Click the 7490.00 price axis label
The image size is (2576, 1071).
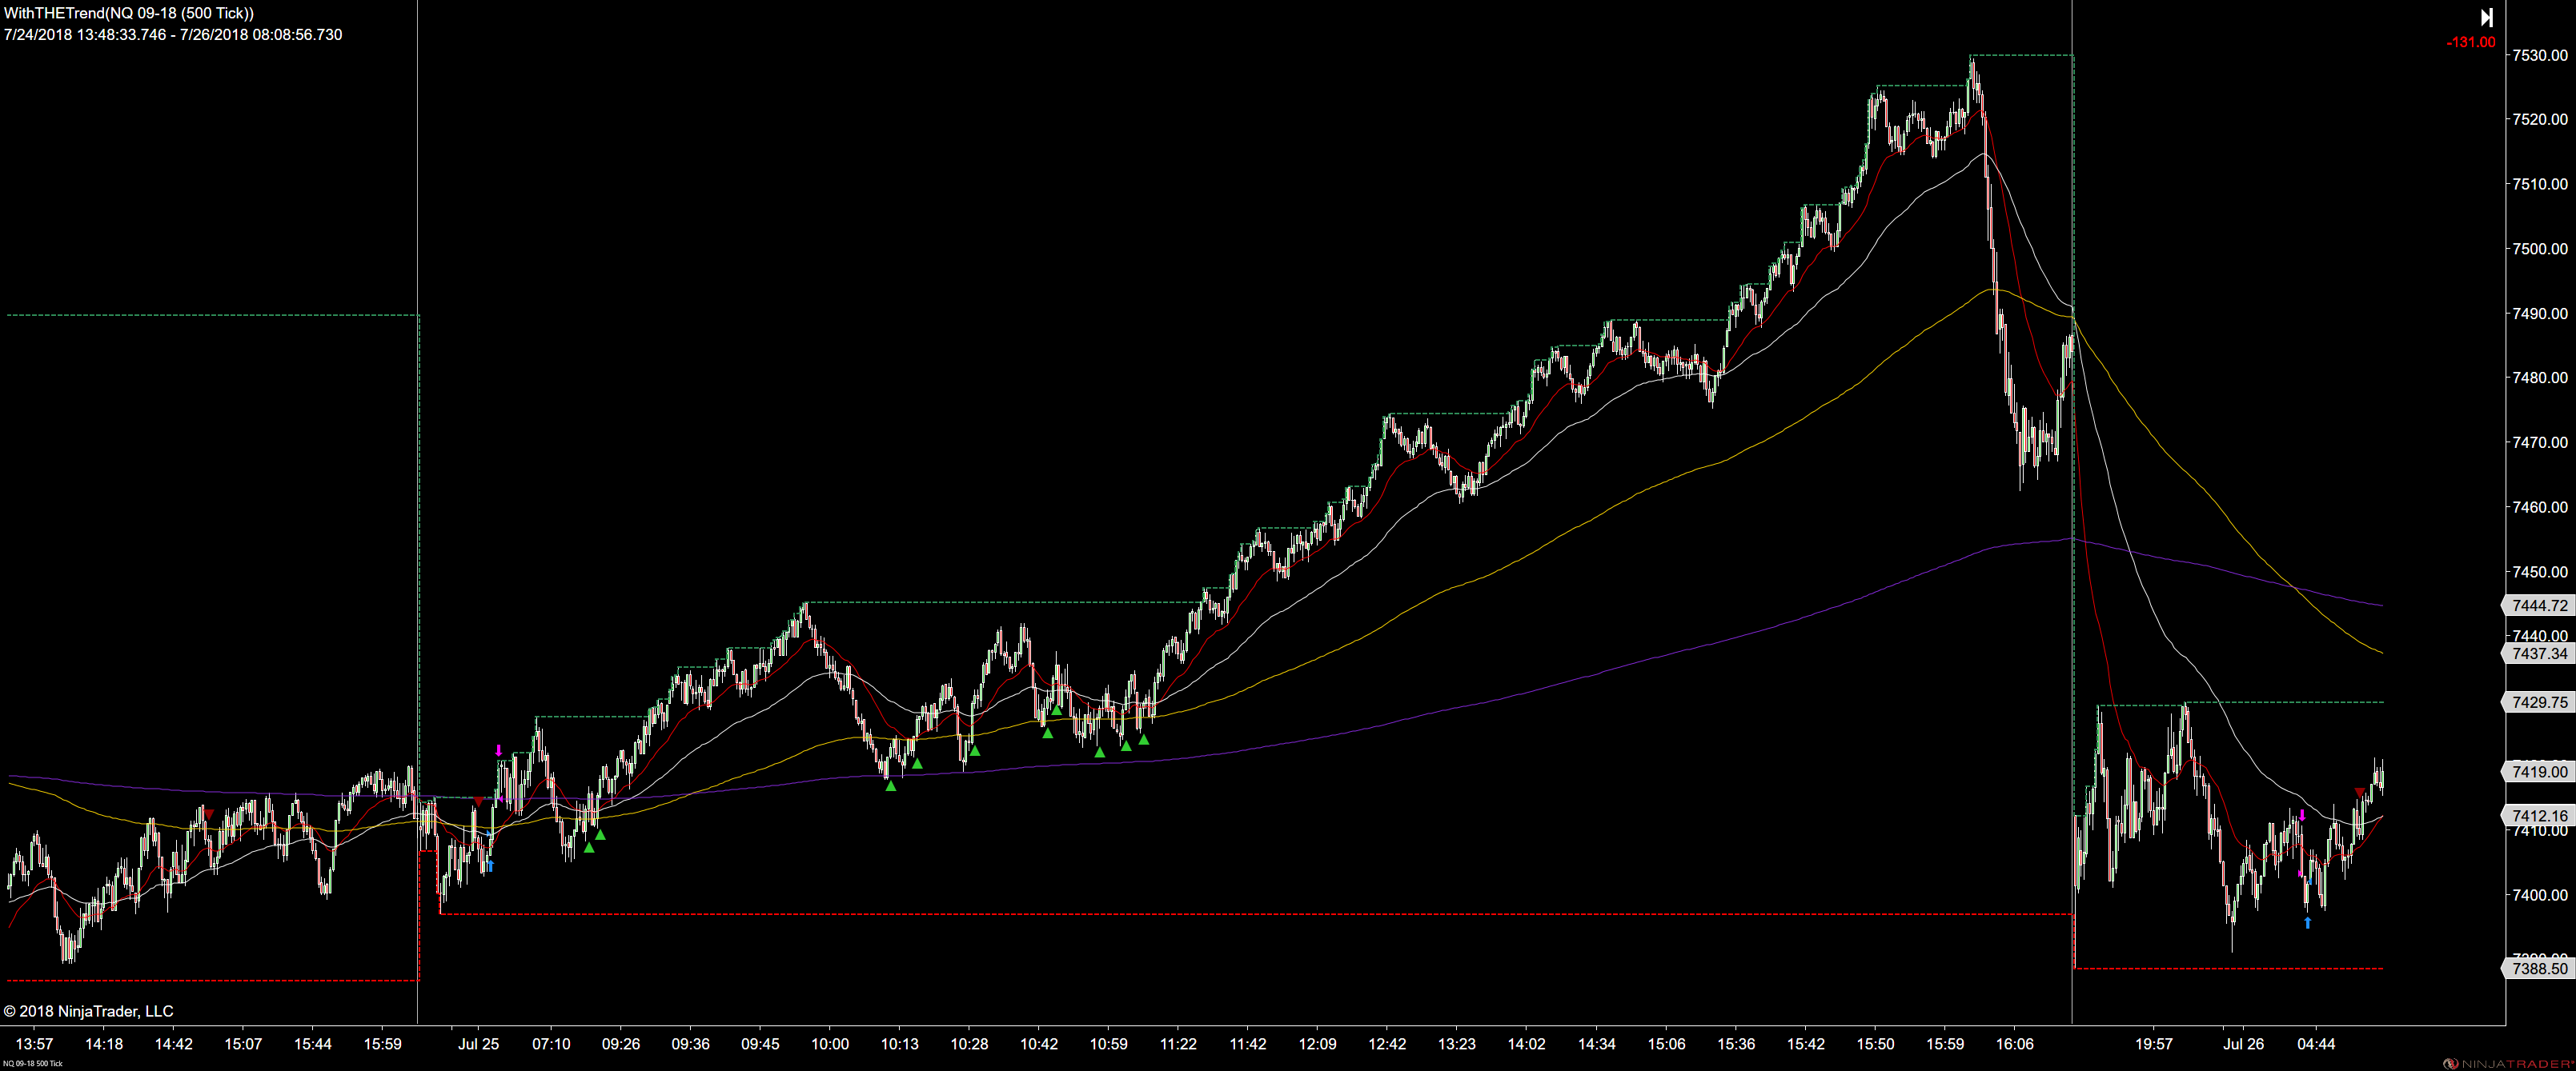click(2540, 314)
